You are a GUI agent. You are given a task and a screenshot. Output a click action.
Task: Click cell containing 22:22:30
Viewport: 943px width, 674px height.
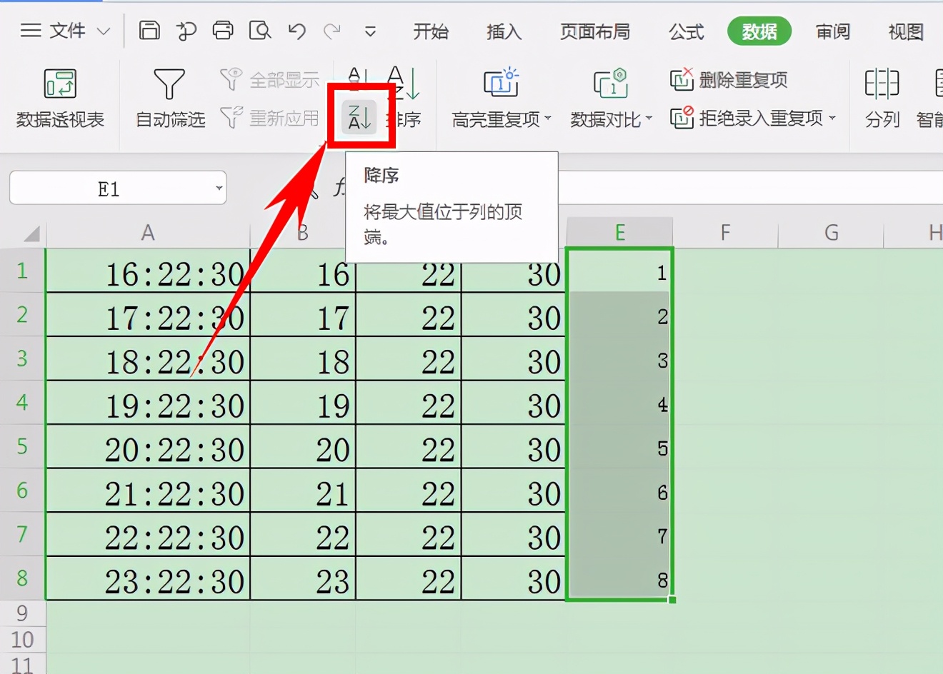(x=148, y=535)
